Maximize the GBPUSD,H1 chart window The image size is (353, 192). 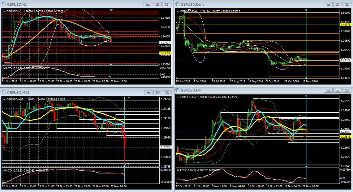pyautogui.click(x=157, y=5)
